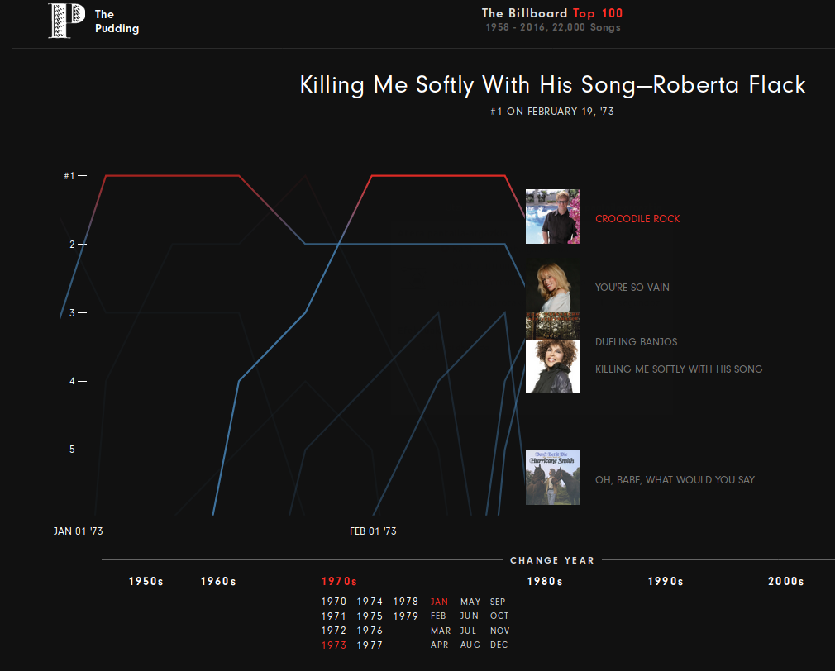Select the month FEB
The width and height of the screenshot is (835, 671).
pos(438,616)
